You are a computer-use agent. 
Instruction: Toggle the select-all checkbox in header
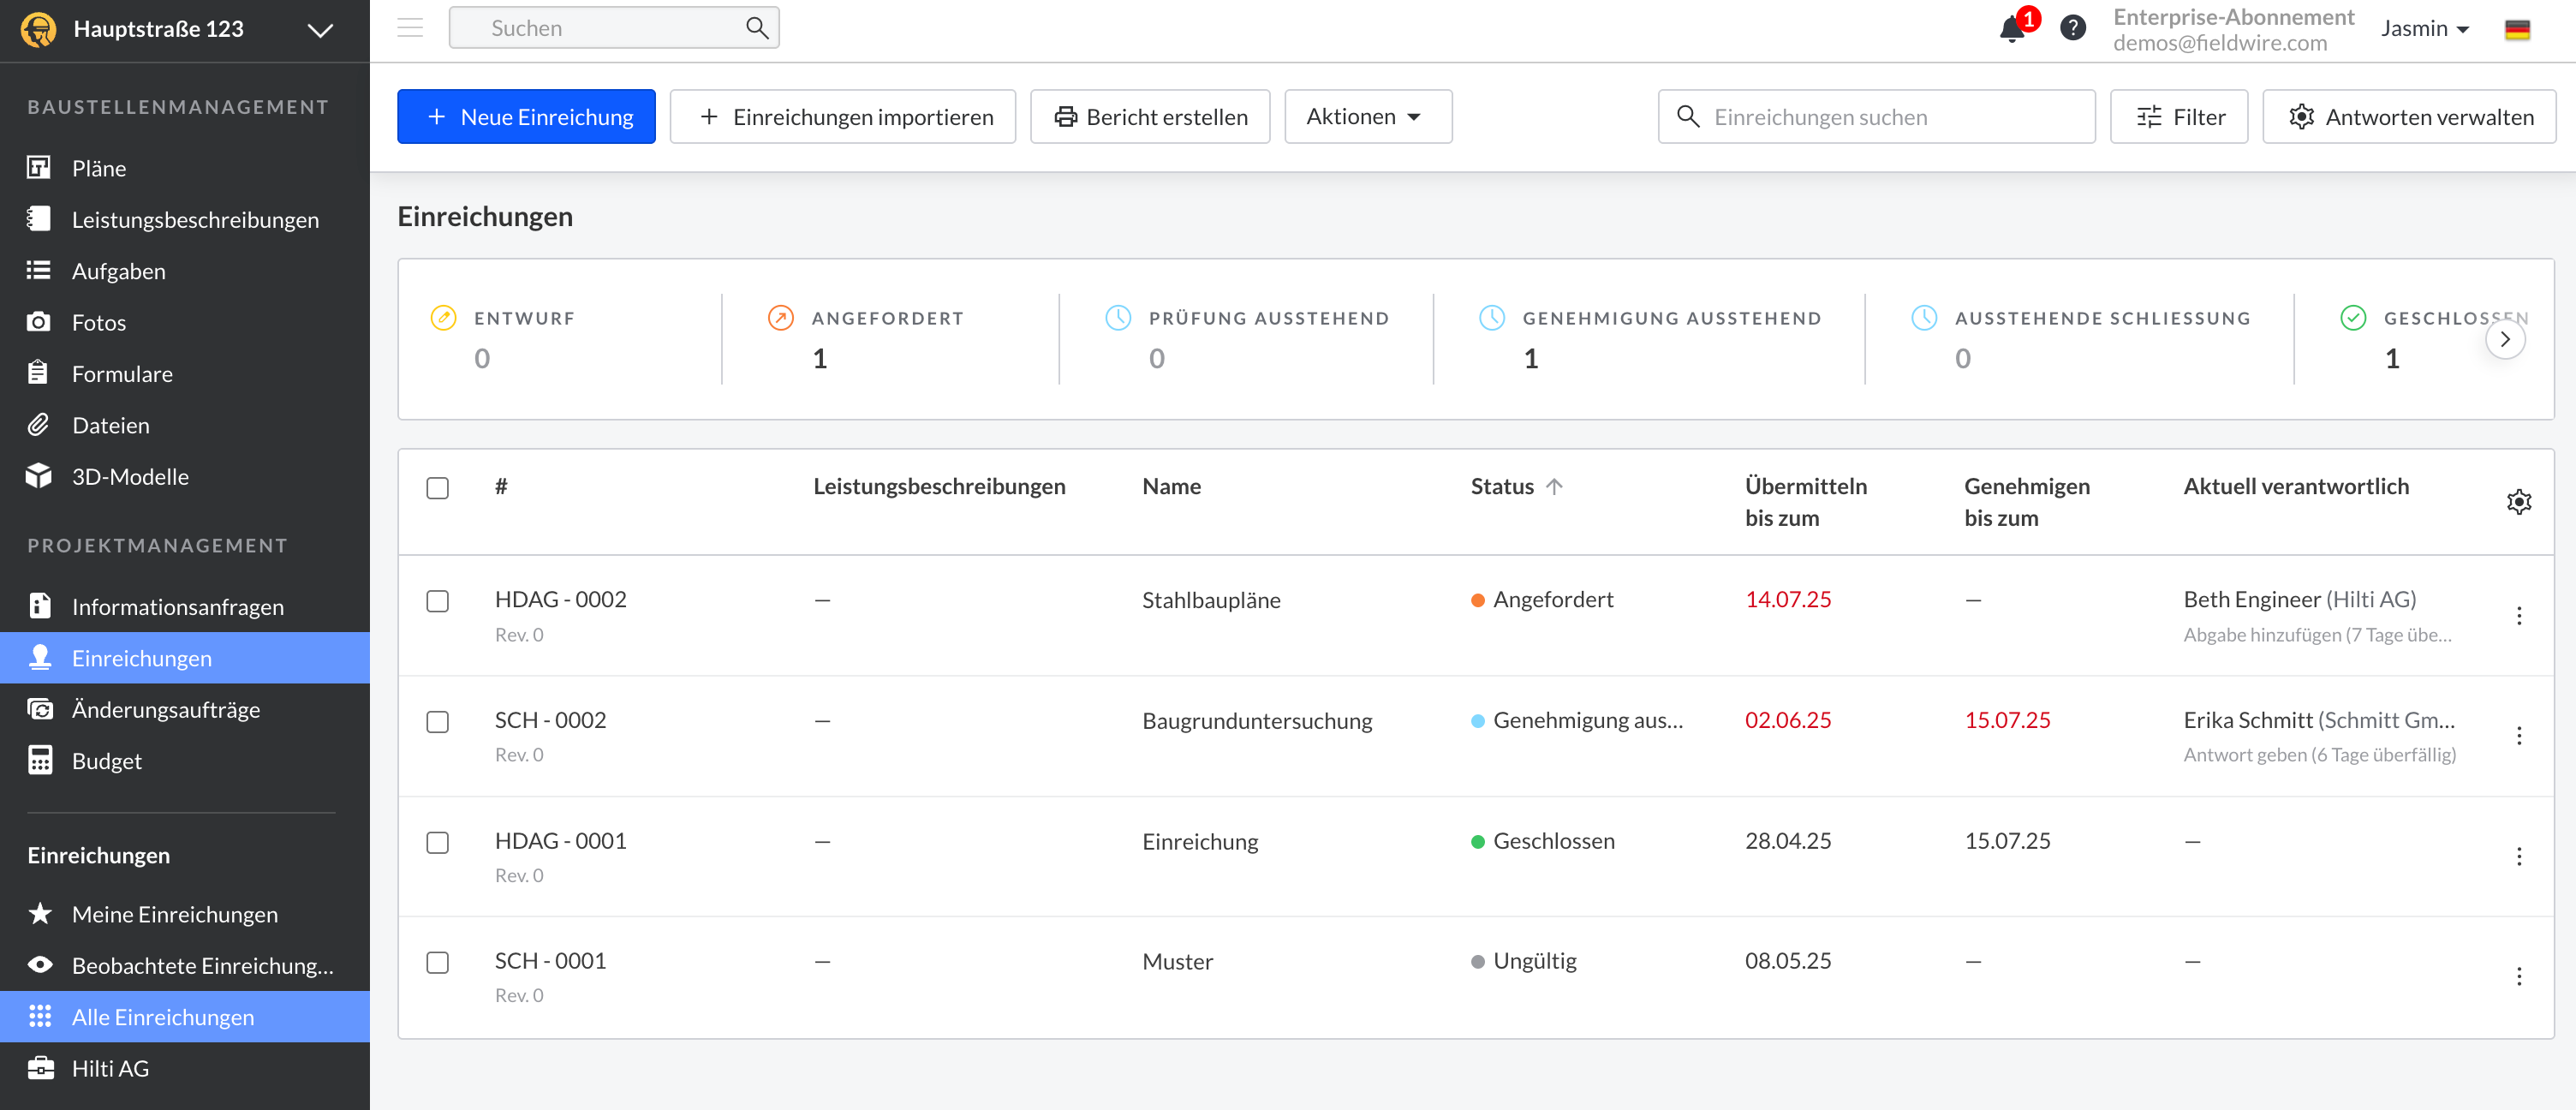(x=437, y=488)
